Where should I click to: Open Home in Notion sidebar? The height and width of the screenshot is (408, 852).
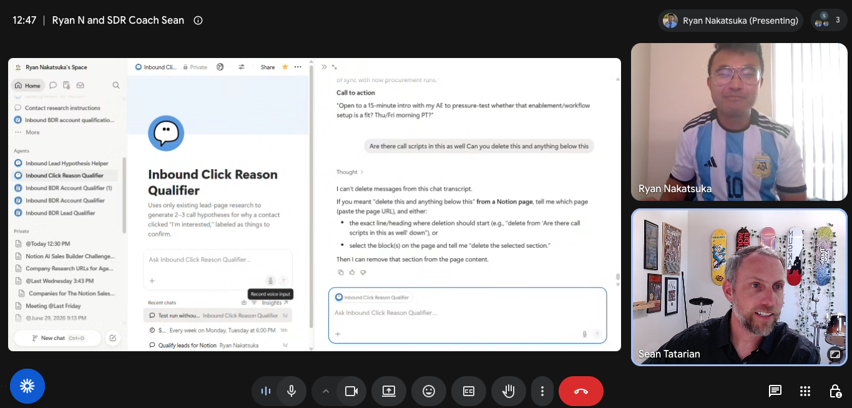[28, 85]
